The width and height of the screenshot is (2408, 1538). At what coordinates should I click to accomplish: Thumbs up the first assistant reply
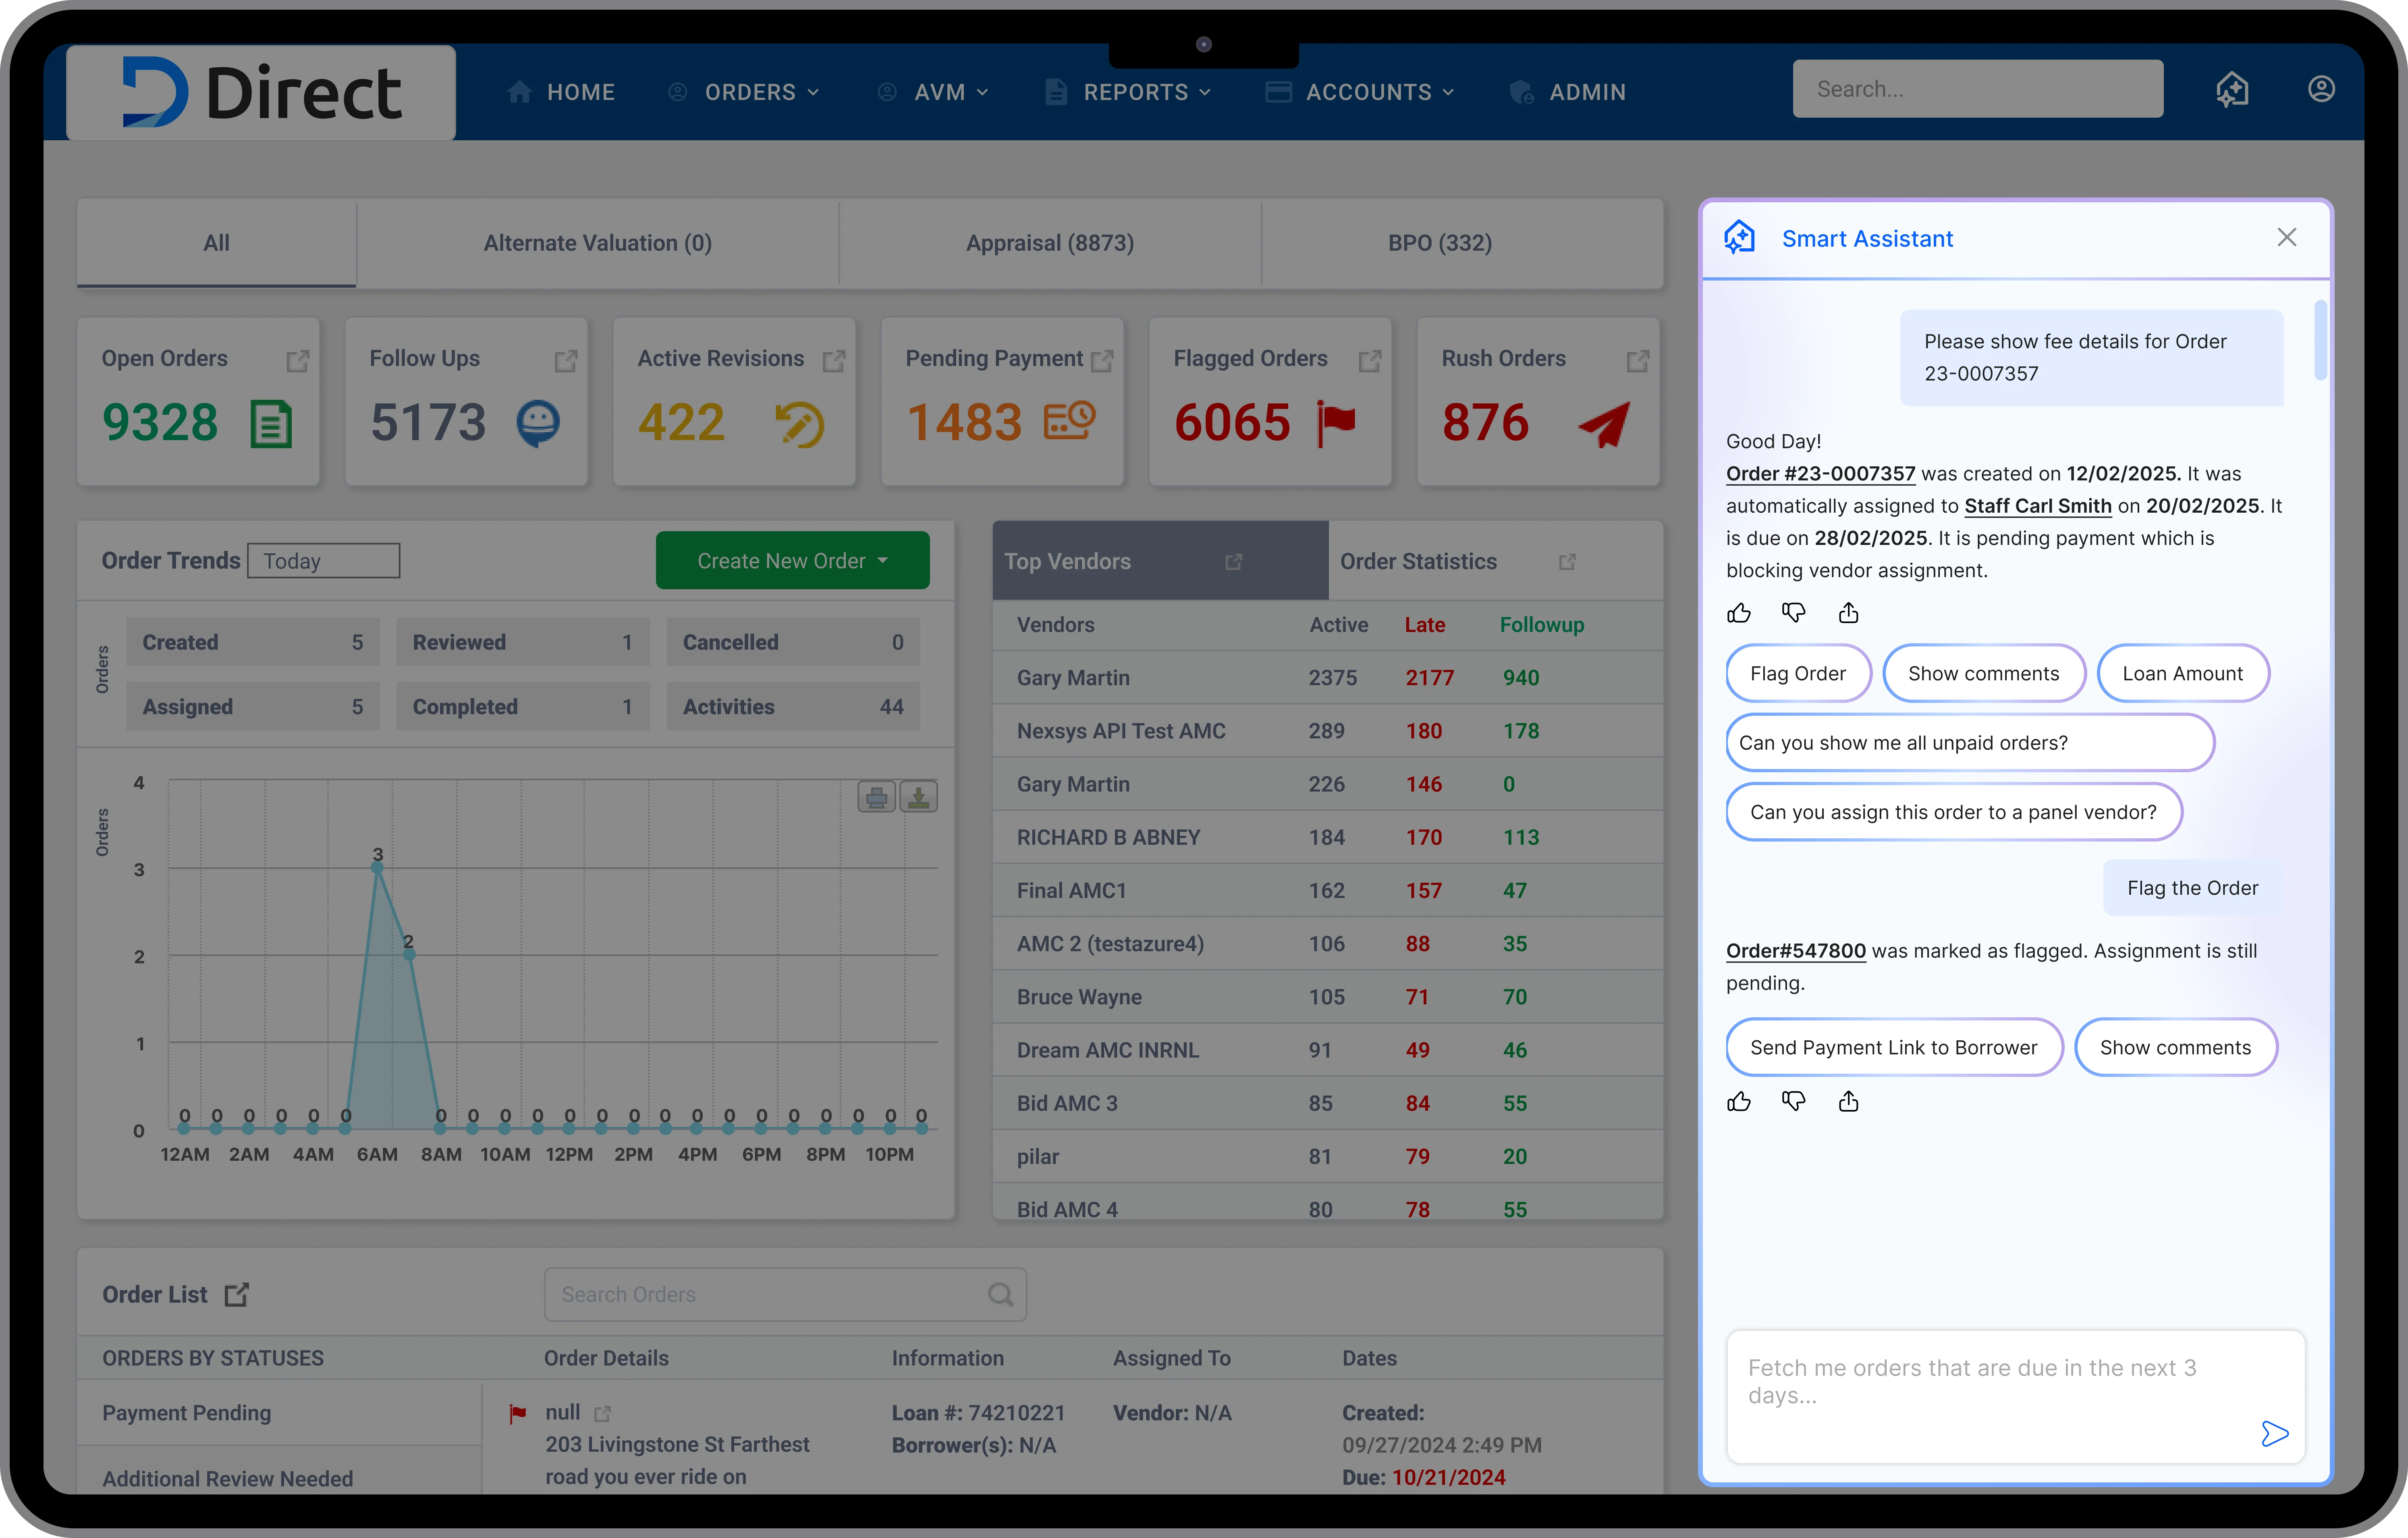tap(1739, 613)
